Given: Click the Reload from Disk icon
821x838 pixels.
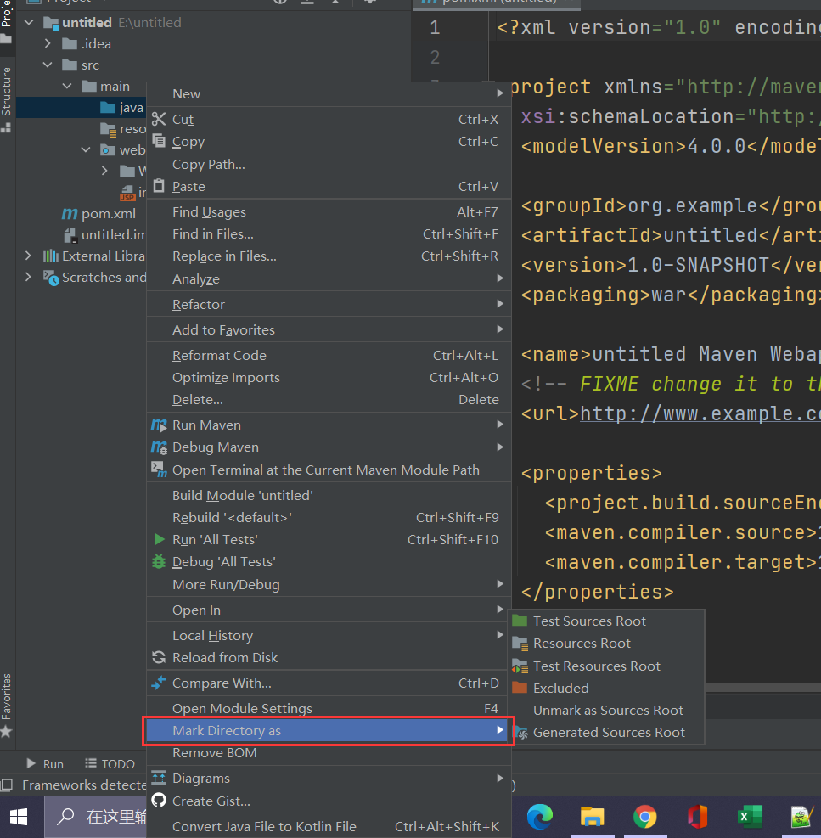Looking at the screenshot, I should pos(159,657).
